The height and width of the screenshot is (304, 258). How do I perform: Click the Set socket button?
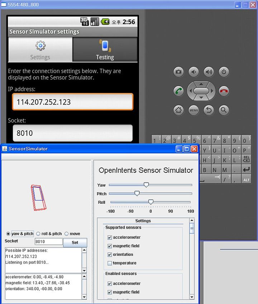(x=75, y=243)
